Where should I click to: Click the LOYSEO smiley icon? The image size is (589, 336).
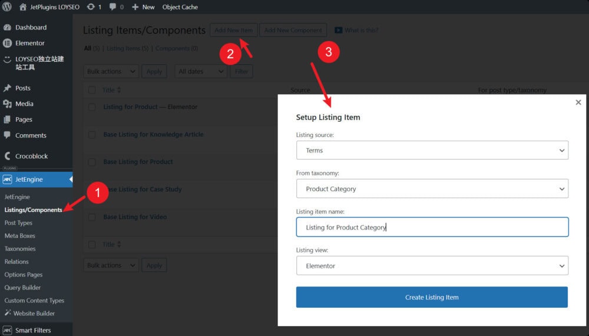7,59
